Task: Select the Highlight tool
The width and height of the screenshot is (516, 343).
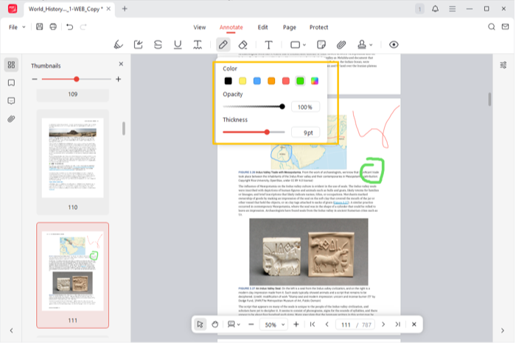Action: point(119,45)
